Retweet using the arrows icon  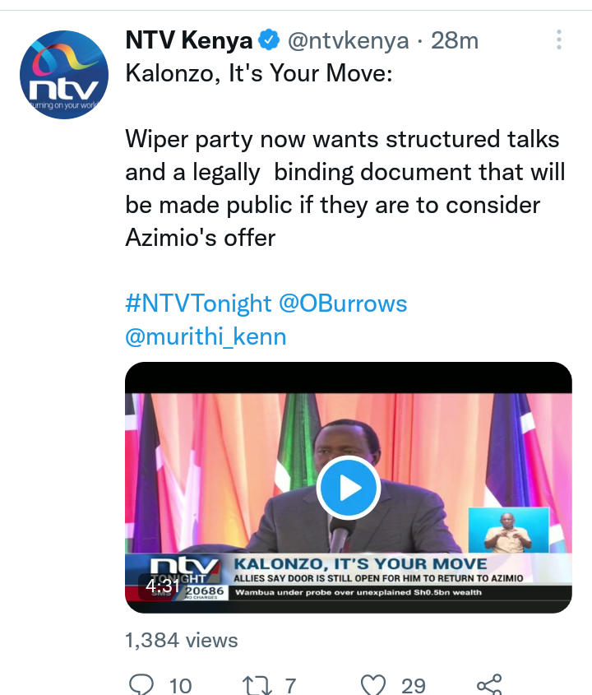coord(257,685)
